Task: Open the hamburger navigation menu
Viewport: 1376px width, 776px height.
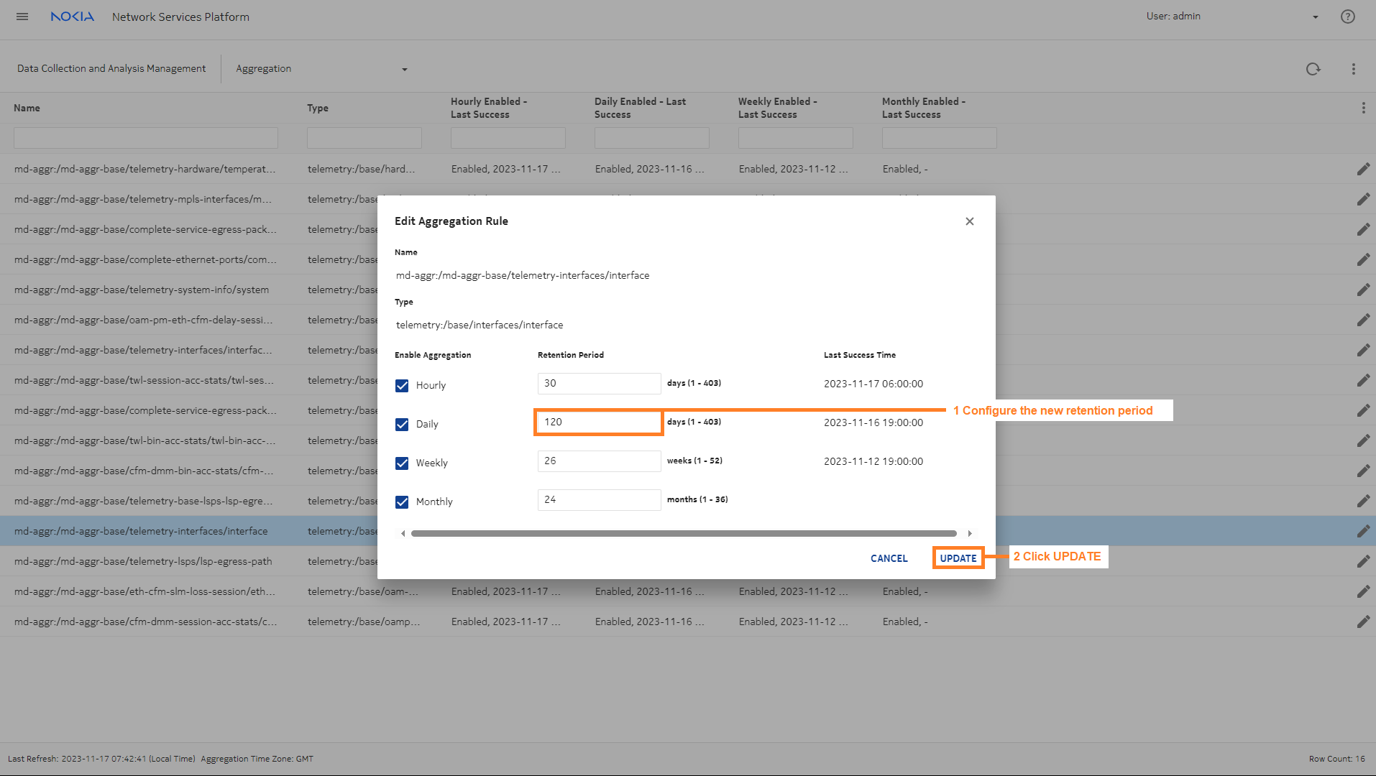Action: tap(22, 17)
